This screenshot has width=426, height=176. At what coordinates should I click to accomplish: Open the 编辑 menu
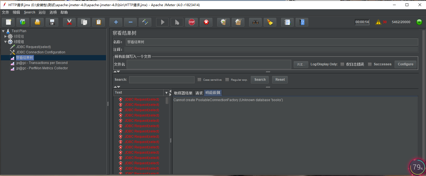click(x=17, y=12)
